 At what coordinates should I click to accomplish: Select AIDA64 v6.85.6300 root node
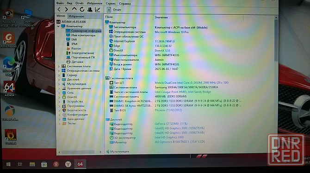click(71, 22)
